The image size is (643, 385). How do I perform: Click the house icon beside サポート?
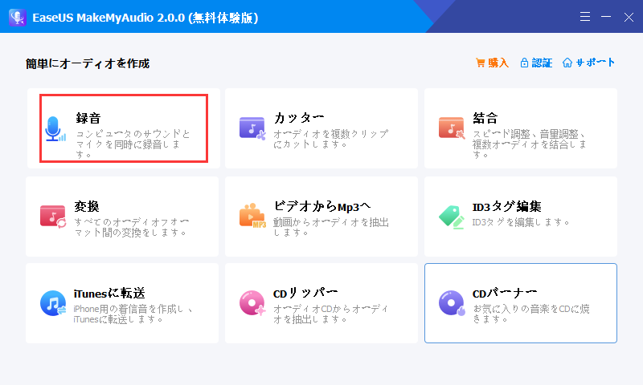[567, 63]
